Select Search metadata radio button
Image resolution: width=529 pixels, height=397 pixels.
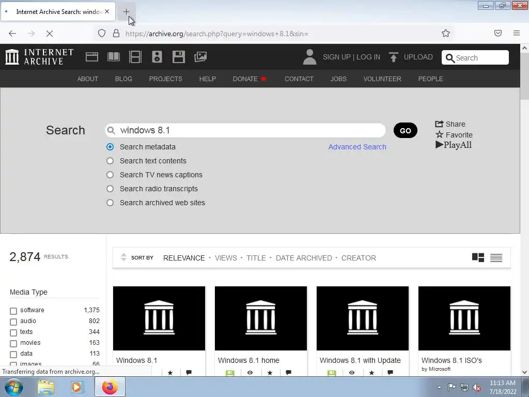coord(110,147)
